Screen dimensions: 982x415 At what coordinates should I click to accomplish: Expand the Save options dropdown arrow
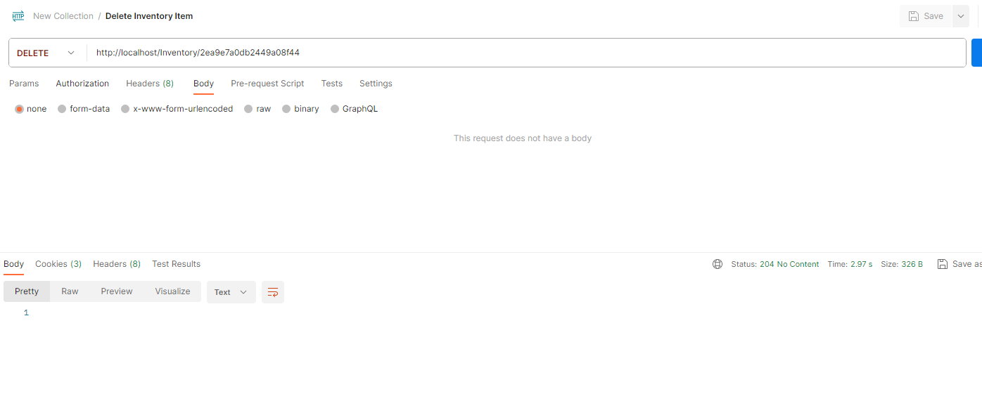tap(961, 16)
